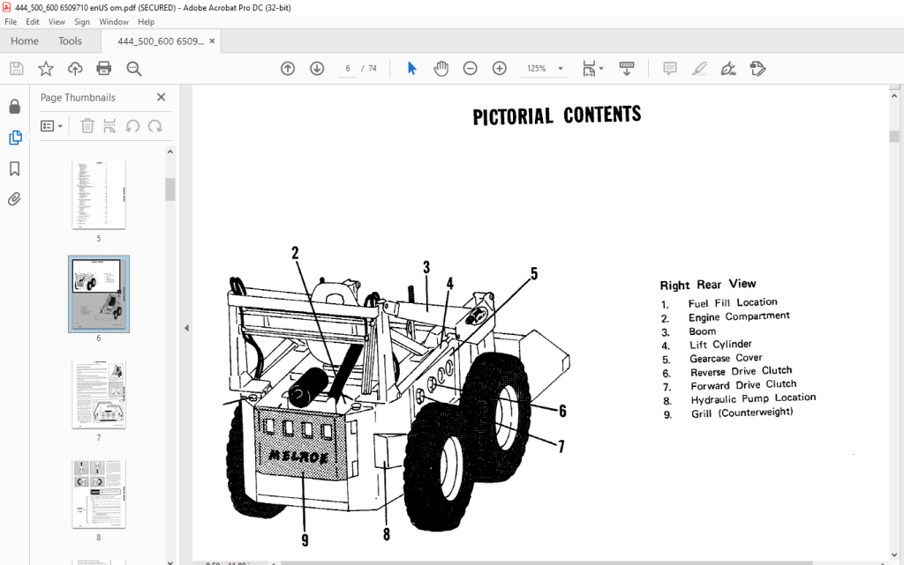Switch to the Tools tab

[x=70, y=41]
